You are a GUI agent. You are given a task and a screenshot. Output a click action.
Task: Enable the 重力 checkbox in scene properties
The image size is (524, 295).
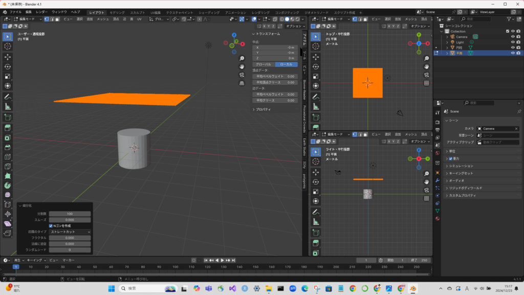tap(451, 159)
